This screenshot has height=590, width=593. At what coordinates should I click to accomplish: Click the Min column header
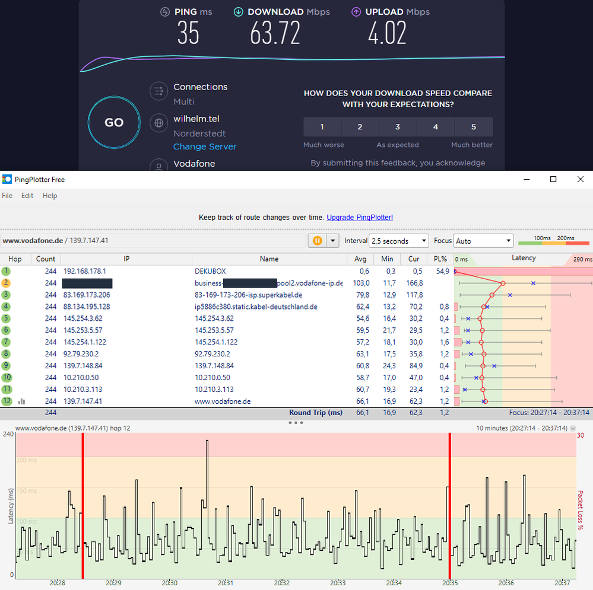pos(387,259)
